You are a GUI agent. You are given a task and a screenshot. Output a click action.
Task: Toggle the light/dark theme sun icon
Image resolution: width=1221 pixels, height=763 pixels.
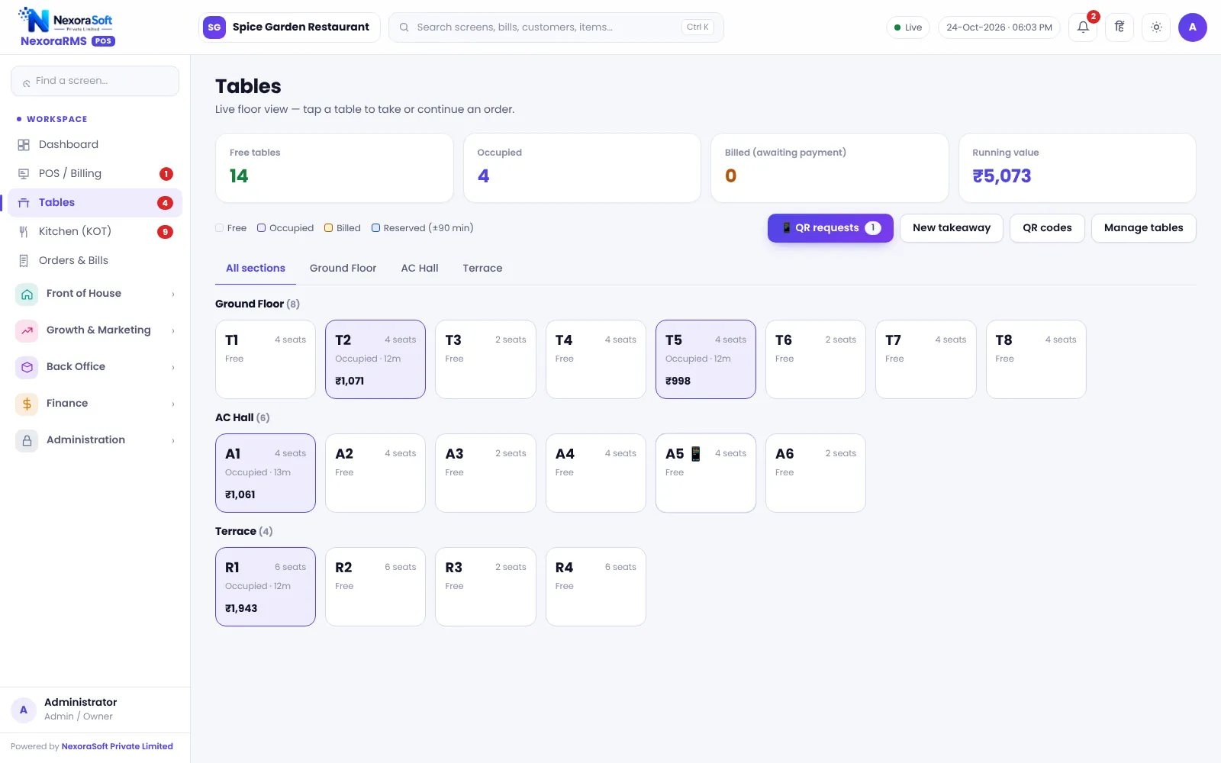[1156, 27]
